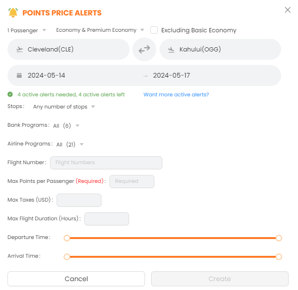Open the 1 Passenger dropdown
Viewport: 298px width, 290px height.
click(x=27, y=30)
